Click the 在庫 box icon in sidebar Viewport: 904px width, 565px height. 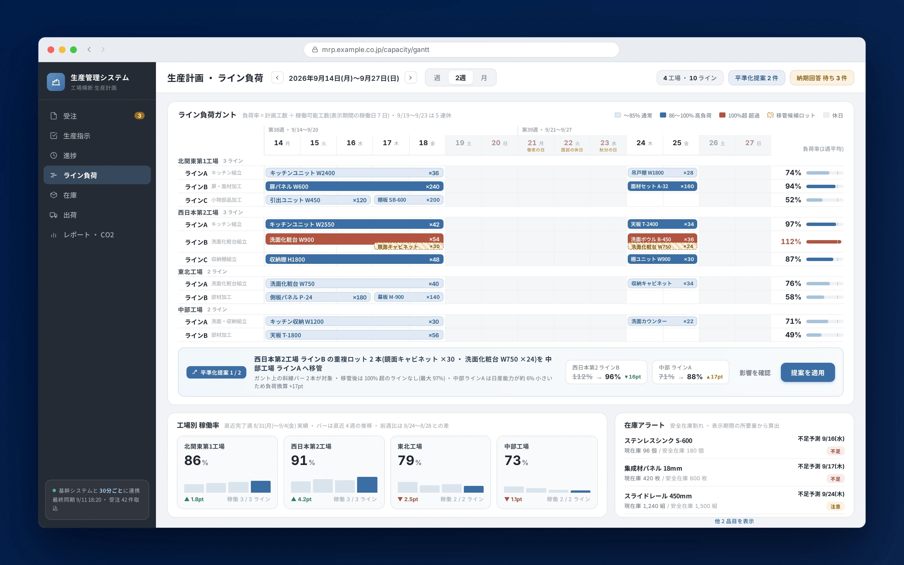tap(54, 195)
